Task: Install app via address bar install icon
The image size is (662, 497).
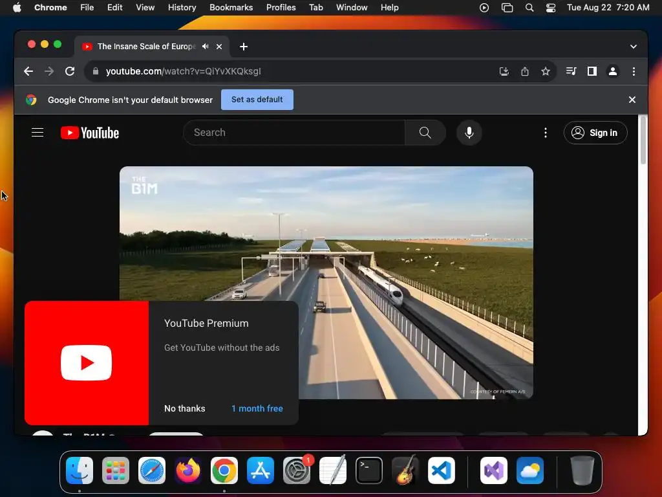Action: coord(504,71)
